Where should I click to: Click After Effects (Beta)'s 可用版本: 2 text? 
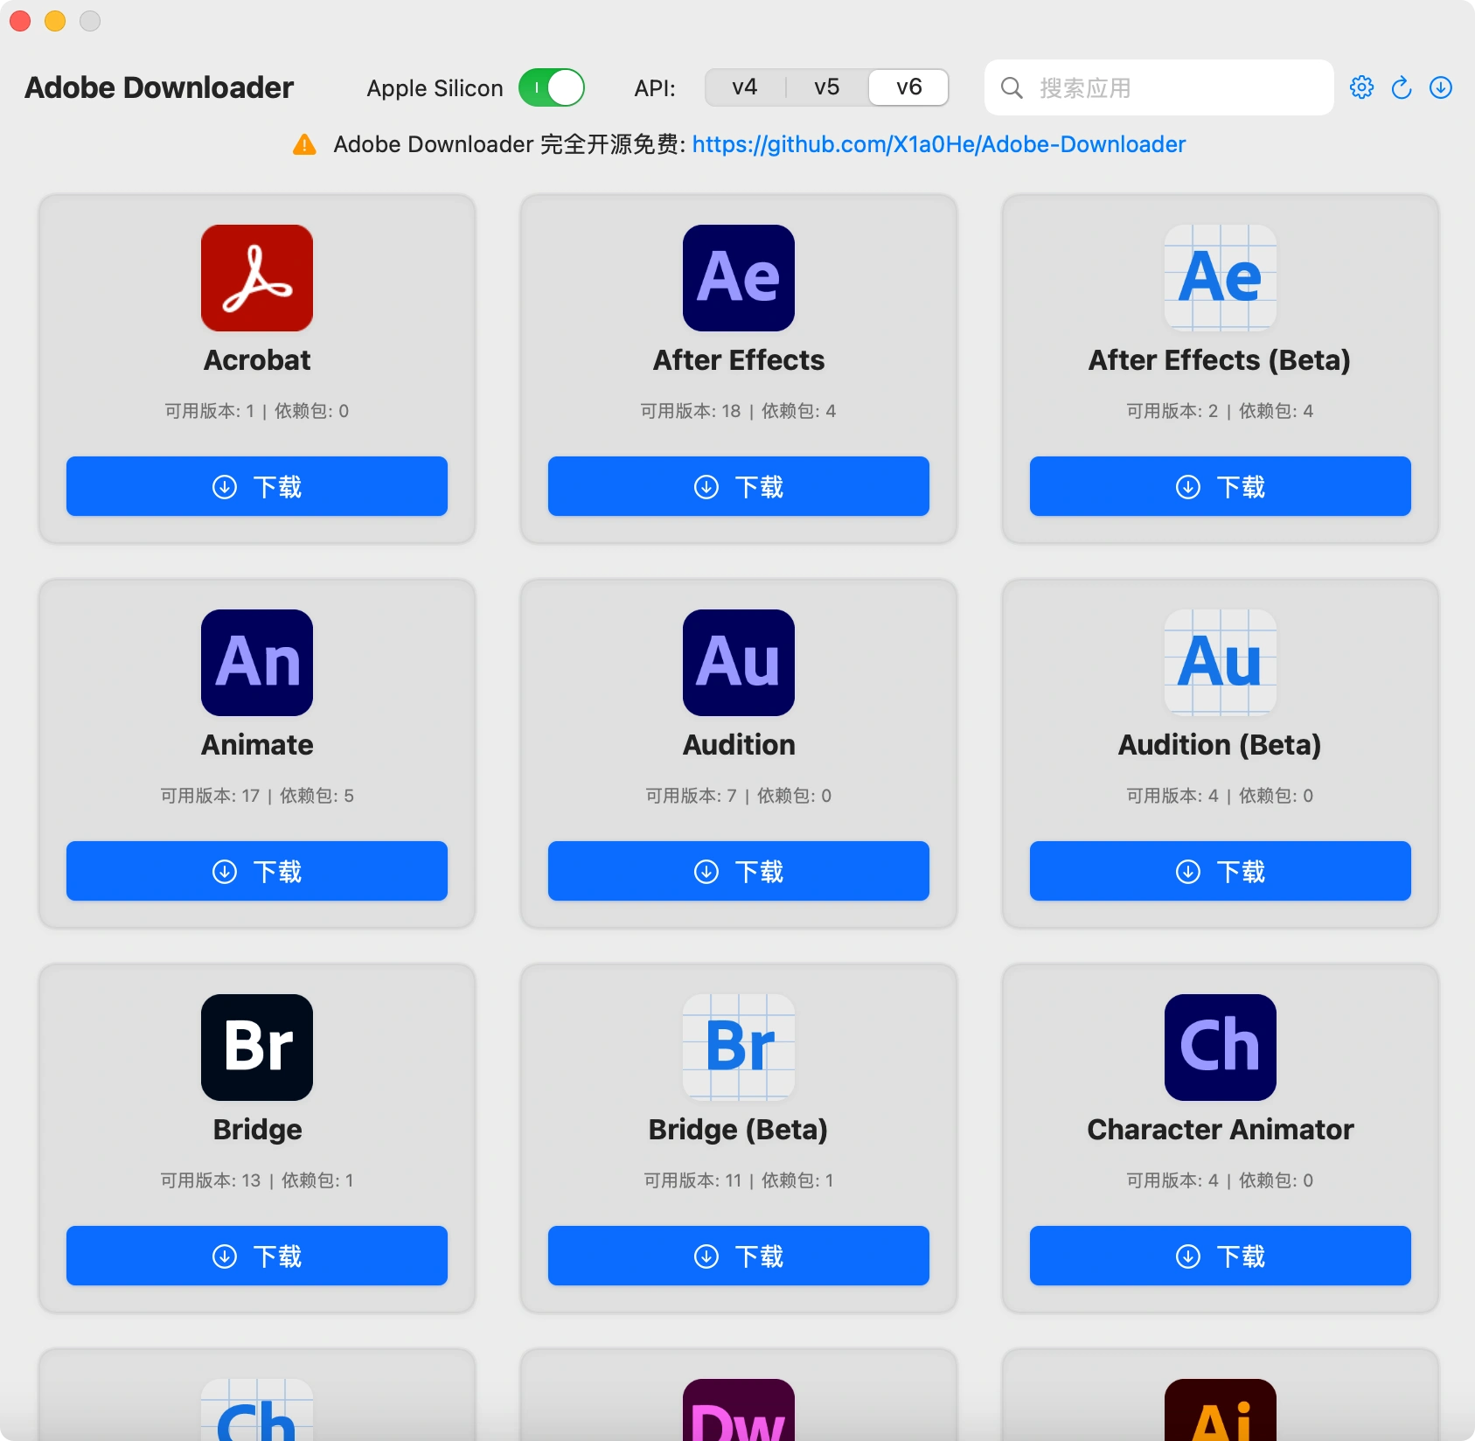point(1172,411)
